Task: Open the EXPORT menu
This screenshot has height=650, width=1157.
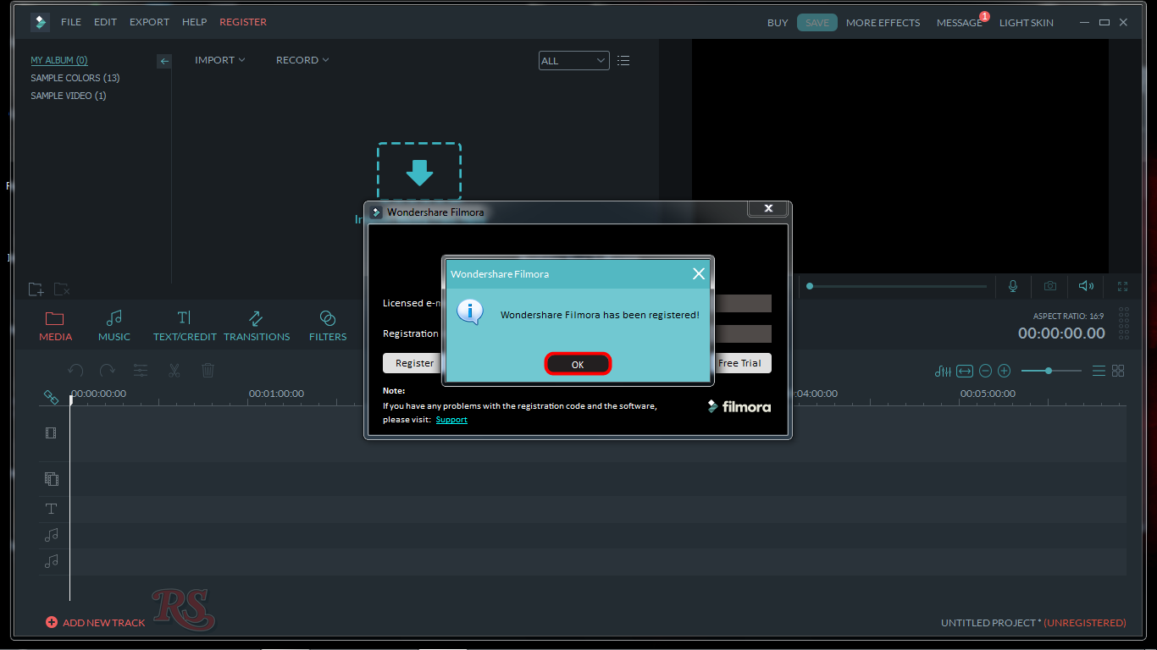Action: [149, 22]
